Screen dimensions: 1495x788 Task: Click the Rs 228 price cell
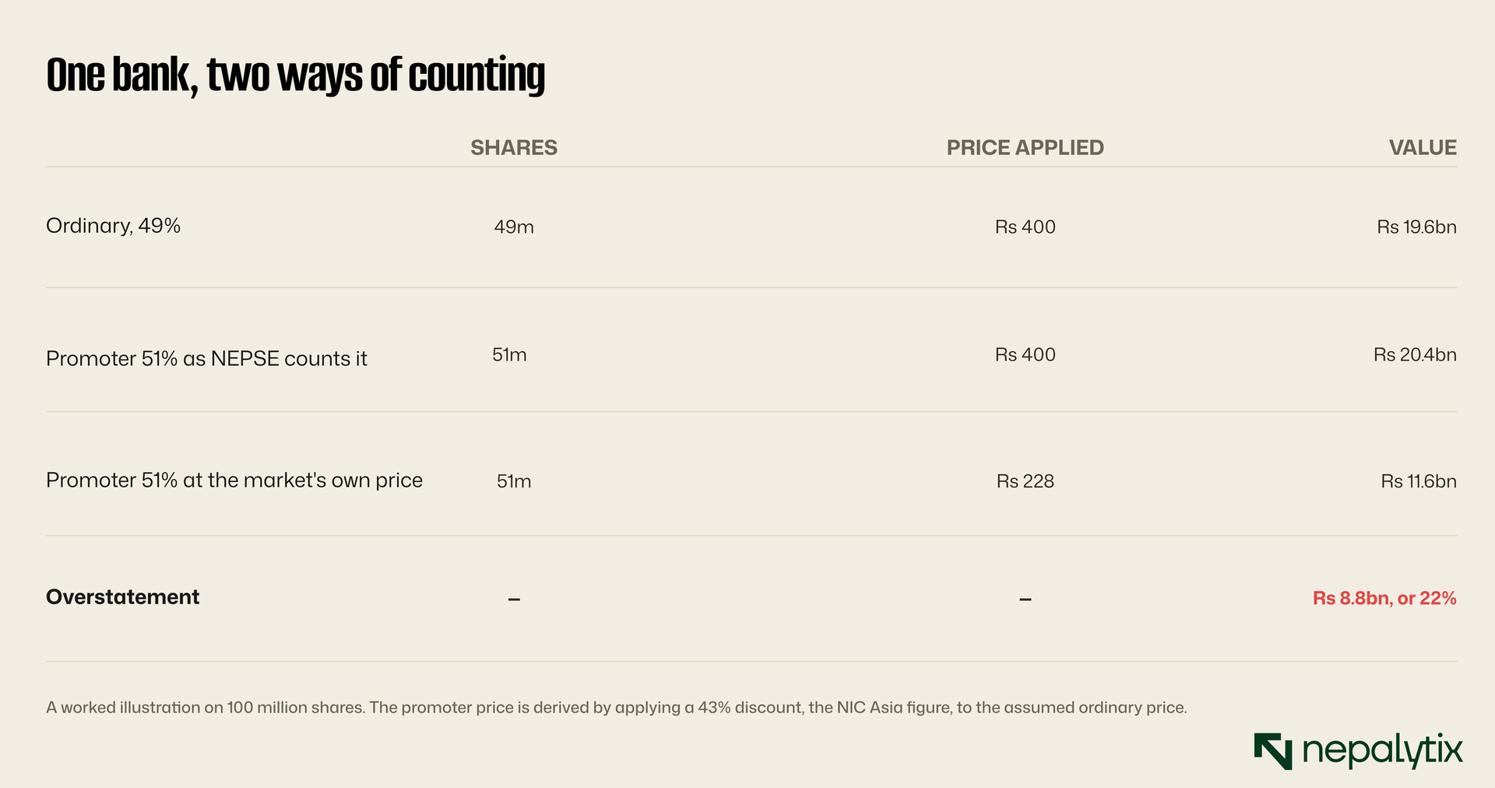pos(1025,481)
